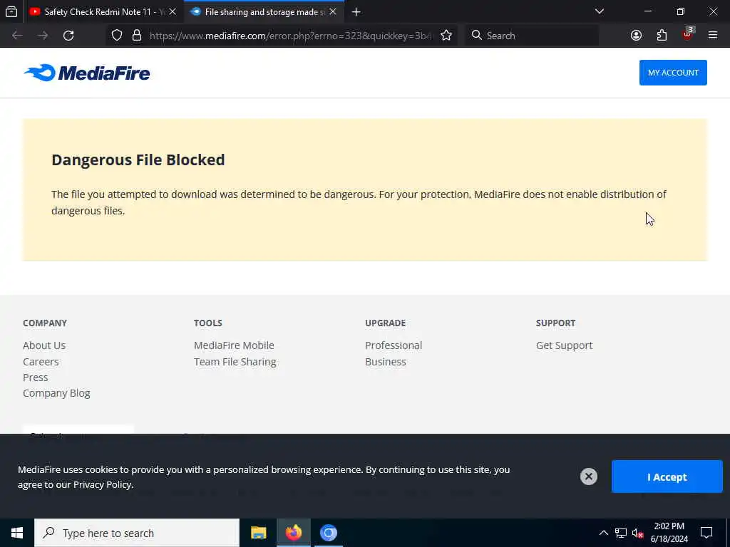Open a new tab with plus button

pos(356,12)
